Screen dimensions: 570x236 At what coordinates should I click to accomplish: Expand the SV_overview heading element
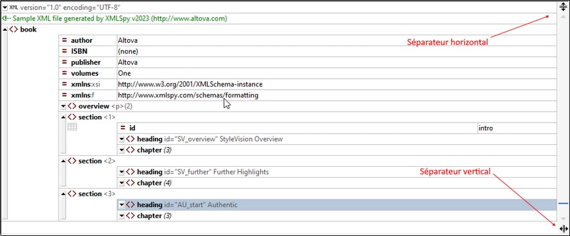pyautogui.click(x=122, y=139)
